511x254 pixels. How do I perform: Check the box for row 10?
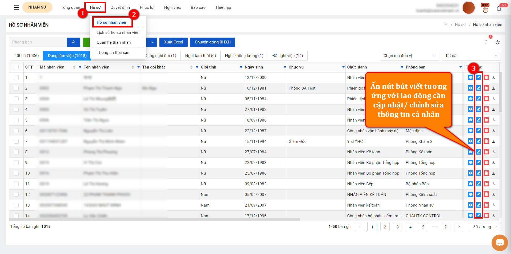click(16, 173)
